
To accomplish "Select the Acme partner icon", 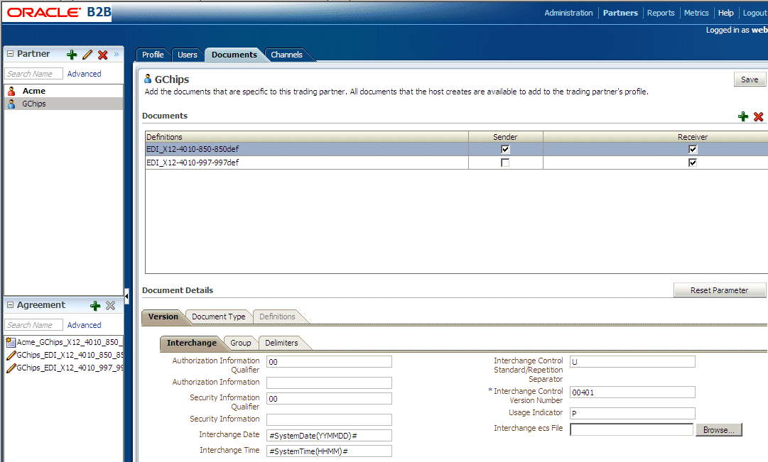I will pos(12,91).
